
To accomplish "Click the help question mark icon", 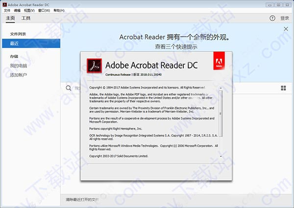I will pyautogui.click(x=272, y=18).
